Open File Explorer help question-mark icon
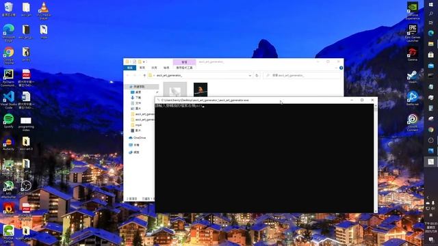 341,68
